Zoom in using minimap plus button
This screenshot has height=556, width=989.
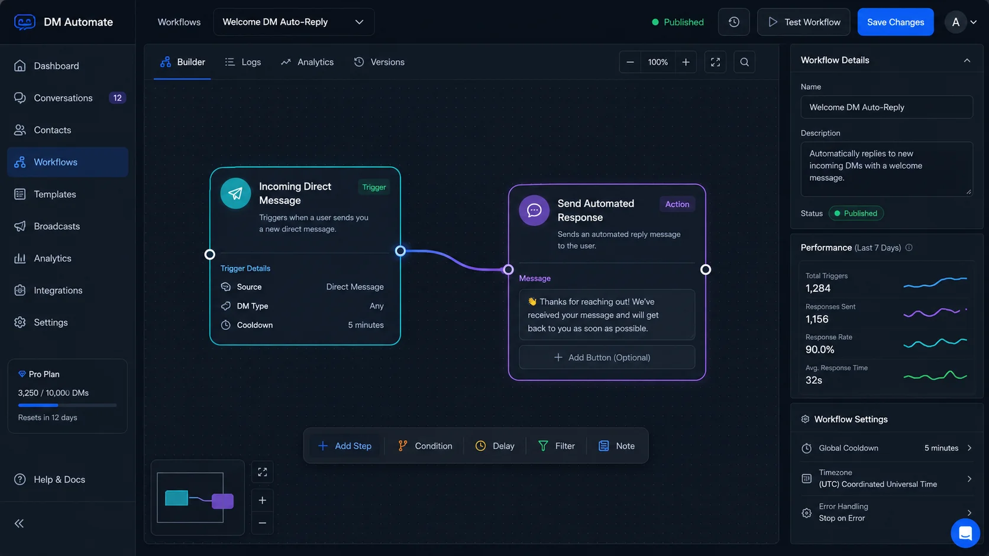(262, 500)
